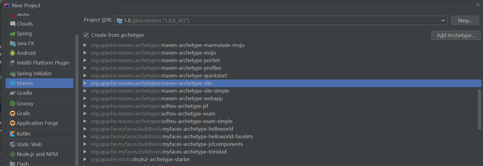Select the myfaces-archetype-trinidad row
The image size is (483, 166).
[x=282, y=152]
